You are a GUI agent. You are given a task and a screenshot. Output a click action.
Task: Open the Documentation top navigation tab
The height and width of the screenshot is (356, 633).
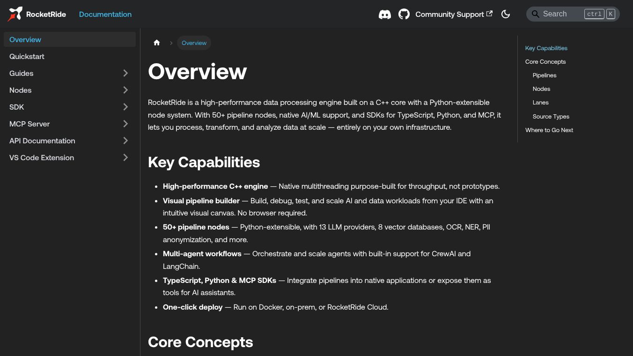click(x=105, y=14)
